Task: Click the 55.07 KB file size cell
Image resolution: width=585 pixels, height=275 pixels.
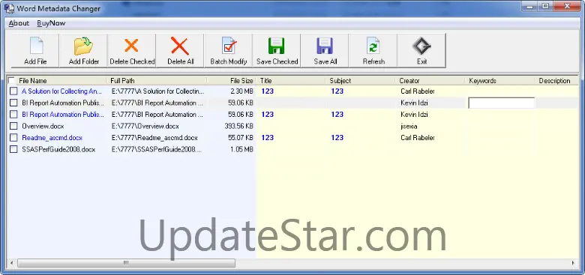Action: 240,138
